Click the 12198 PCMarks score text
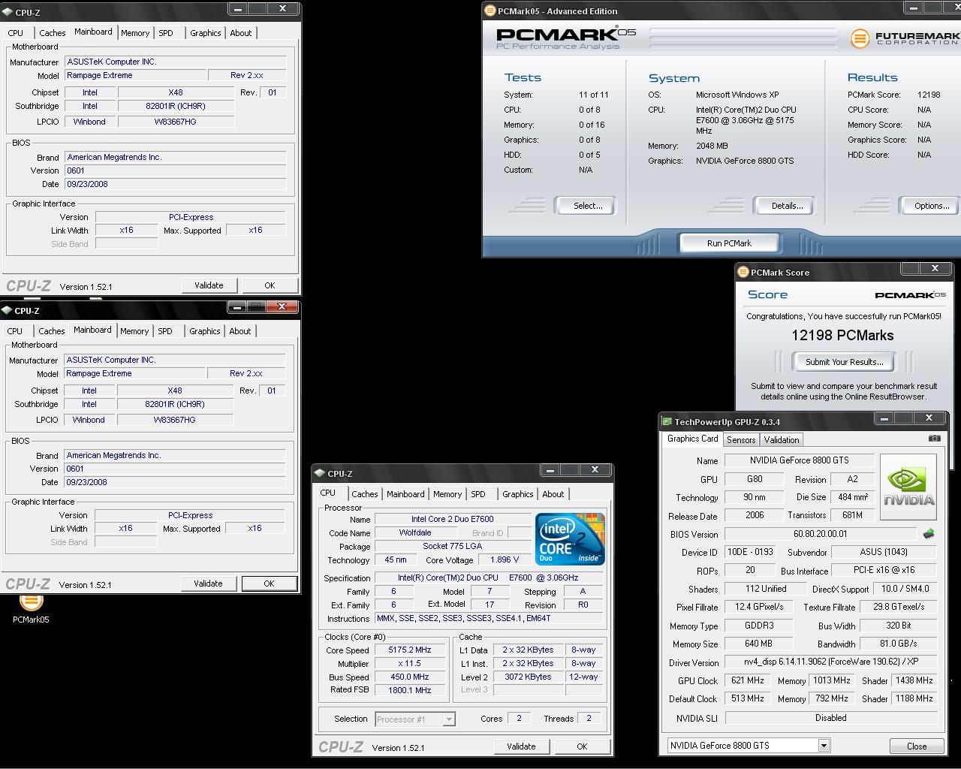 click(842, 336)
